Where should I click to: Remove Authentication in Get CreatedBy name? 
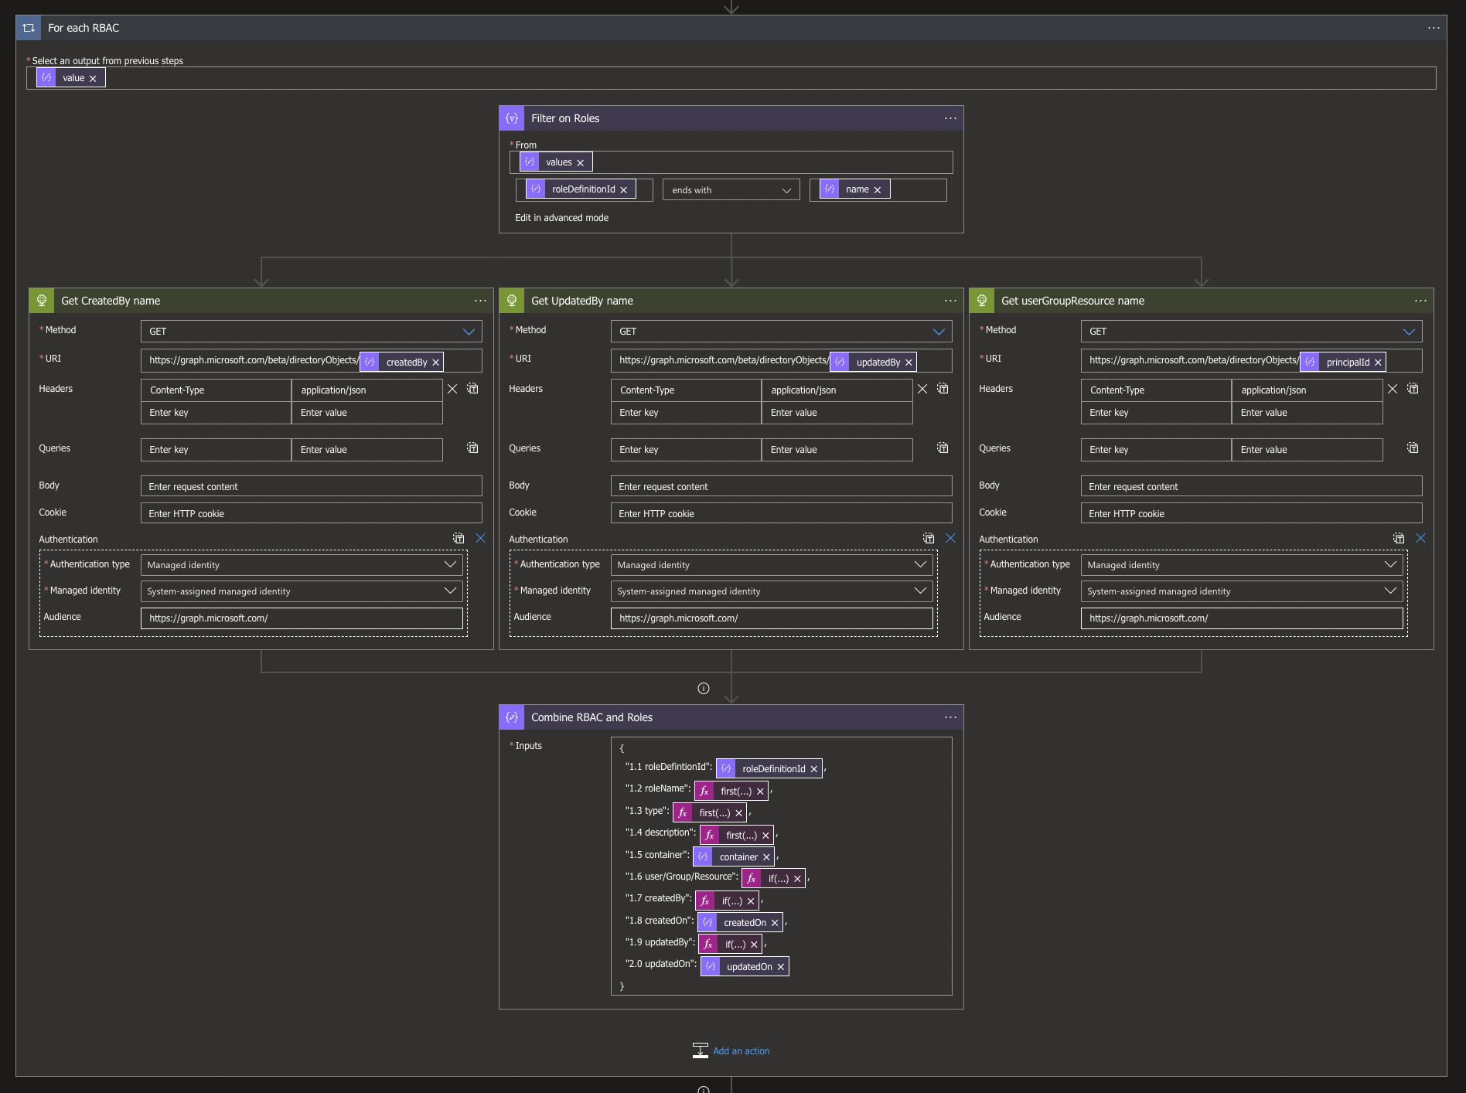pyautogui.click(x=480, y=538)
